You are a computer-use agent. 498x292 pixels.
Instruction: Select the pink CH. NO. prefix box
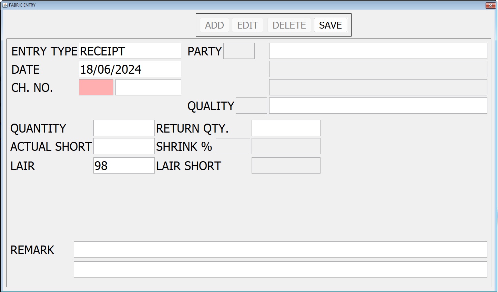coord(96,87)
